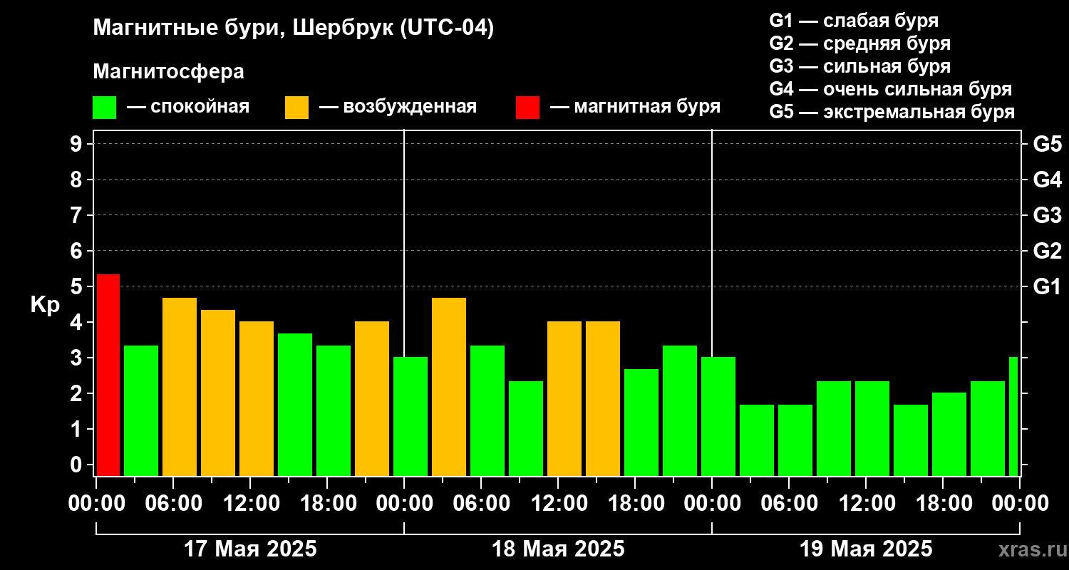Select the 19 Мая 21:00–24:00 green bar
This screenshot has width=1069, height=570.
pyautogui.click(x=988, y=428)
